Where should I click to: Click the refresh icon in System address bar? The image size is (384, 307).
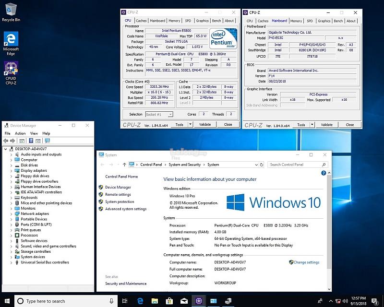[x=262, y=165]
